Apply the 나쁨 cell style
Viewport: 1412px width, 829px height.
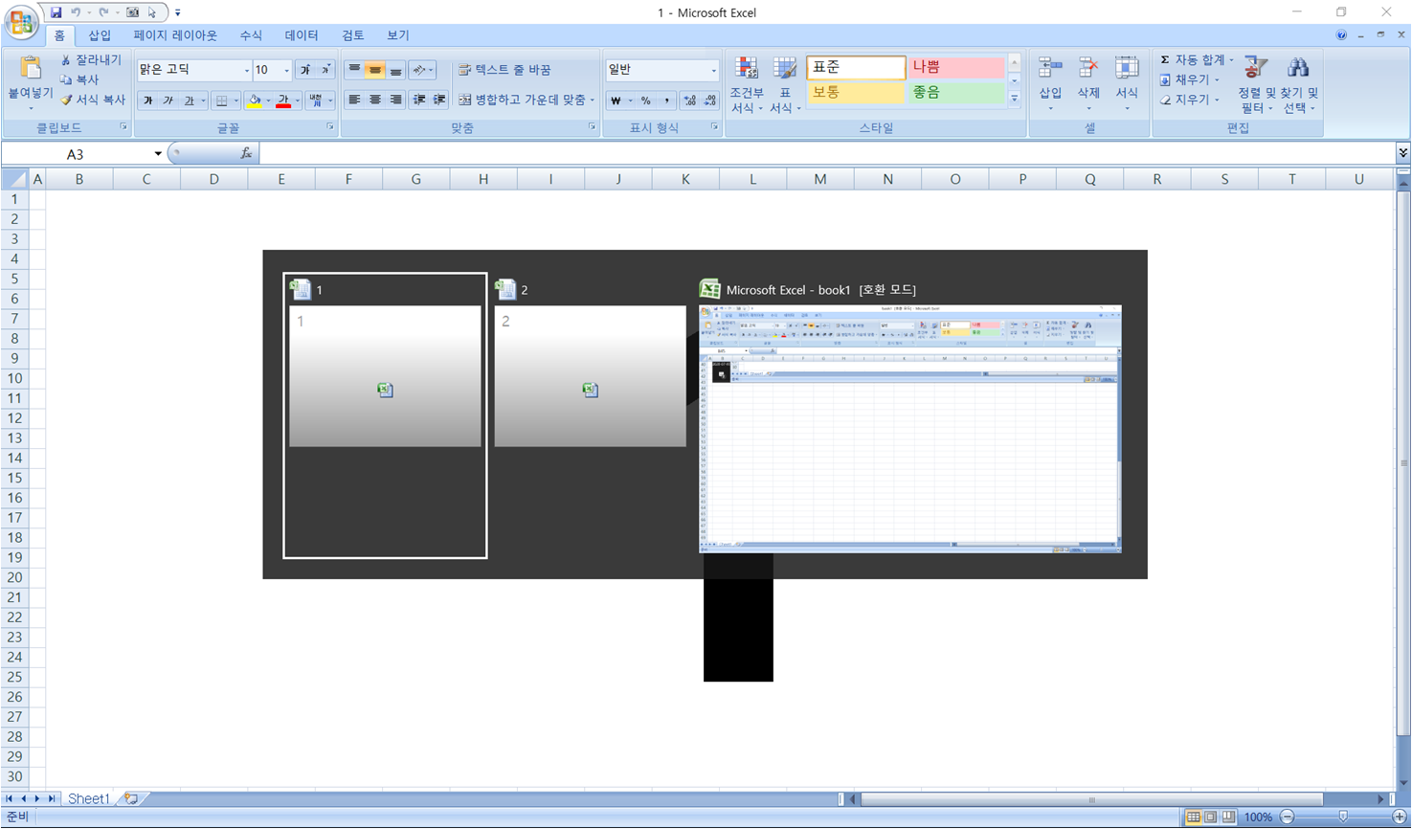pyautogui.click(x=955, y=68)
